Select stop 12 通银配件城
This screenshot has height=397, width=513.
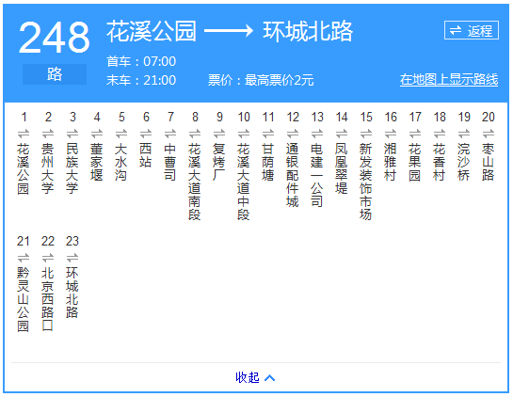click(293, 175)
